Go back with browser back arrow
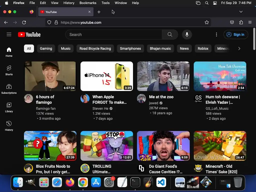Viewport: 256px width, 192px height. (x=6, y=22)
